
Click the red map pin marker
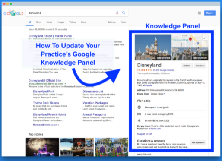[190, 39]
